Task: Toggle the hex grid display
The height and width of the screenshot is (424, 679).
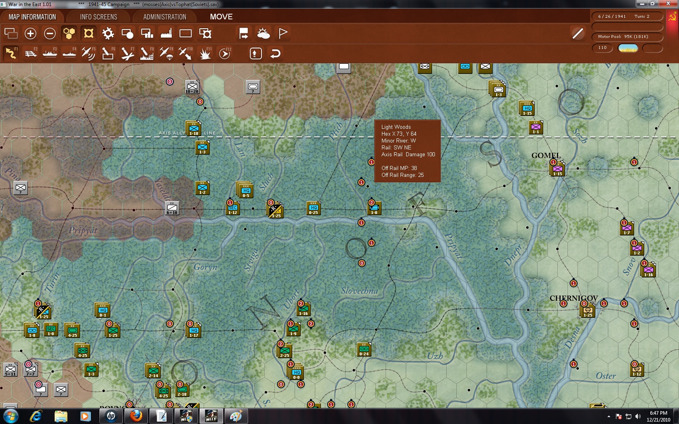Action: (69, 33)
